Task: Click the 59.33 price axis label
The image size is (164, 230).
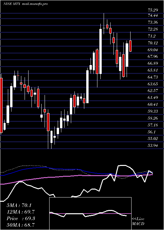Action: [153, 111]
